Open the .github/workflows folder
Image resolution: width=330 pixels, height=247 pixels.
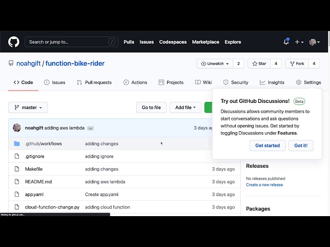coord(43,144)
